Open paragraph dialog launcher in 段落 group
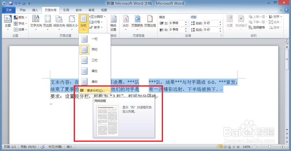291x151 pixels. pos(221,35)
